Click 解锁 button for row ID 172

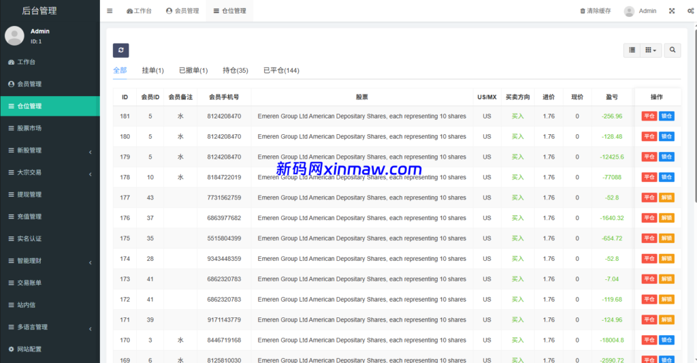pos(666,300)
